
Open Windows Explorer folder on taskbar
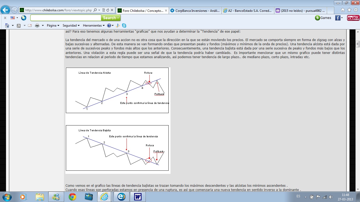tap(40, 197)
